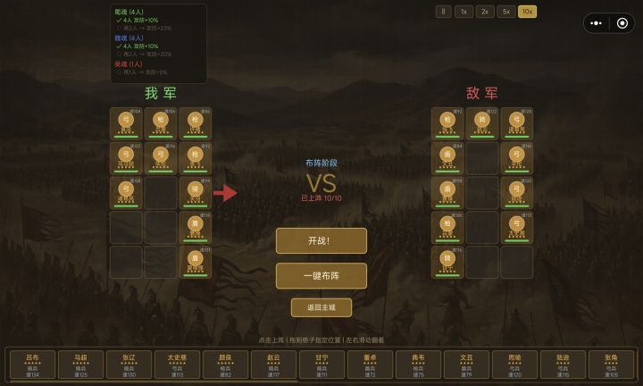Set battle speed to 1x
Screen dimensions: 643x386
click(463, 12)
